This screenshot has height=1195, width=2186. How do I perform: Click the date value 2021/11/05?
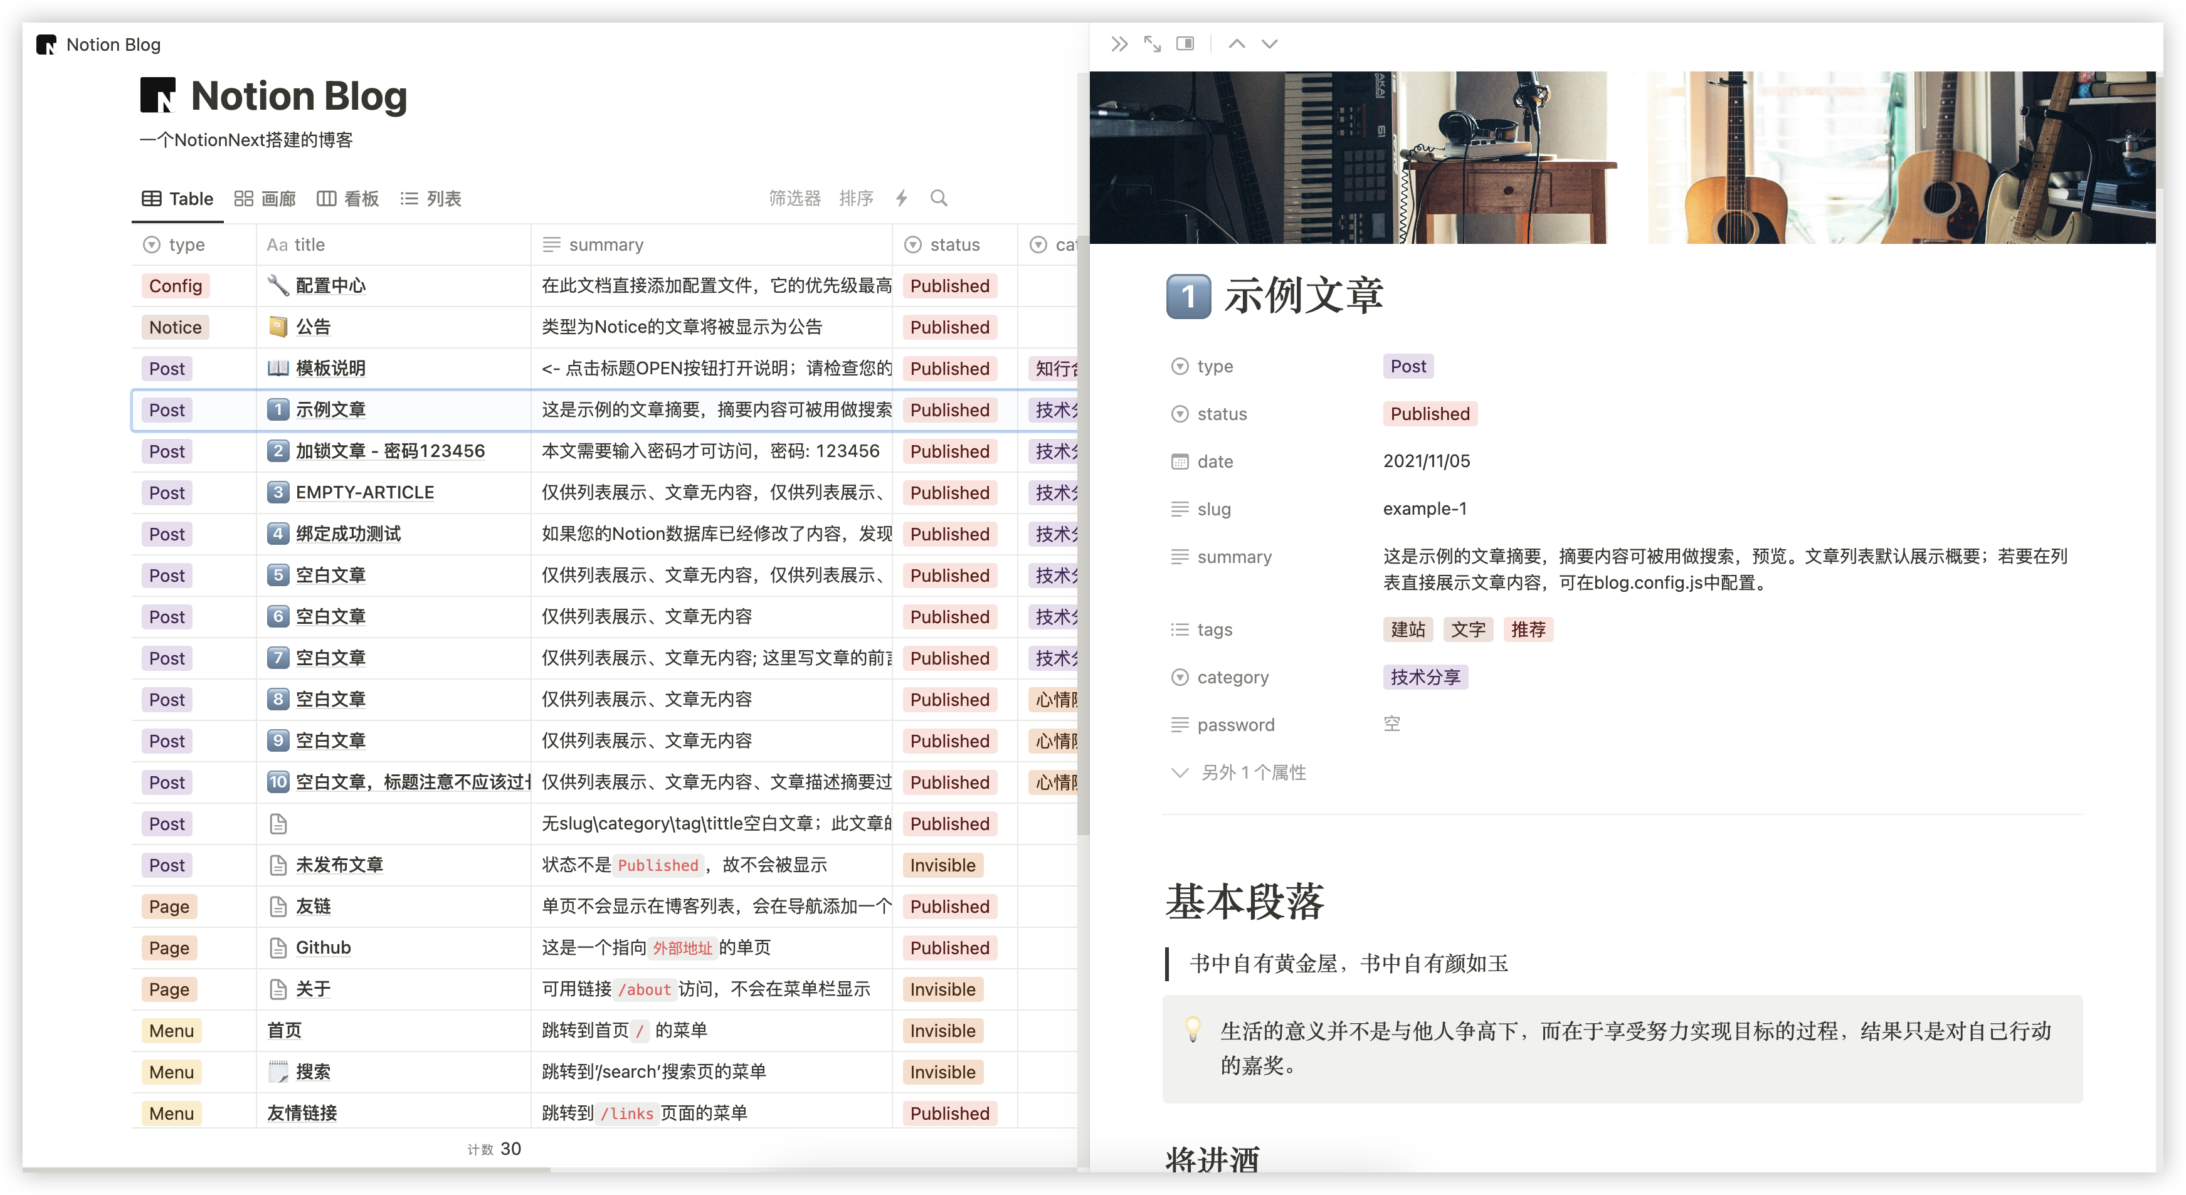coord(1427,461)
